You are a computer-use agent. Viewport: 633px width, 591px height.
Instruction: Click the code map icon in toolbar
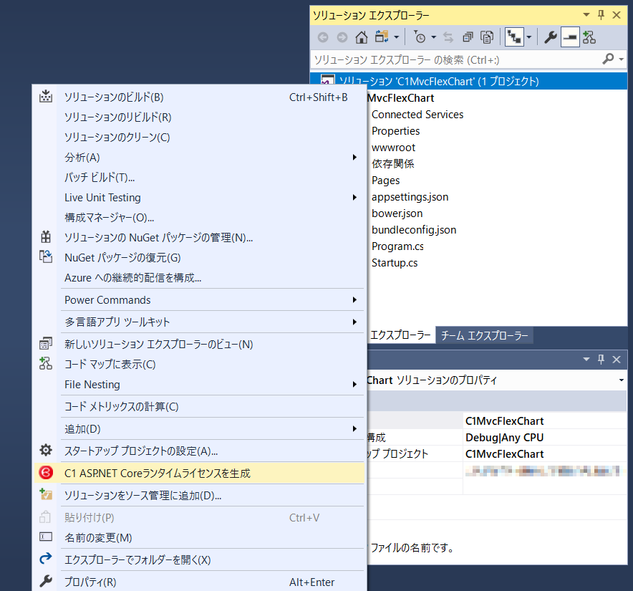[x=589, y=37]
